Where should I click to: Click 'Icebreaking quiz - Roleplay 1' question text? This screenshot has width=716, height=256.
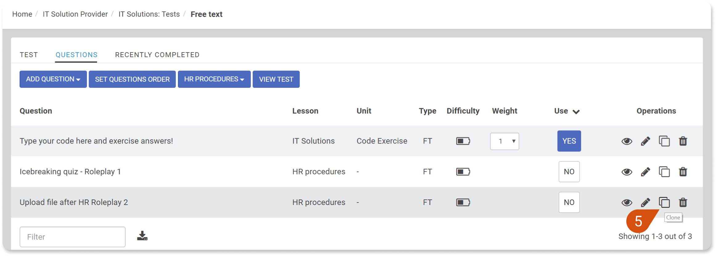70,171
